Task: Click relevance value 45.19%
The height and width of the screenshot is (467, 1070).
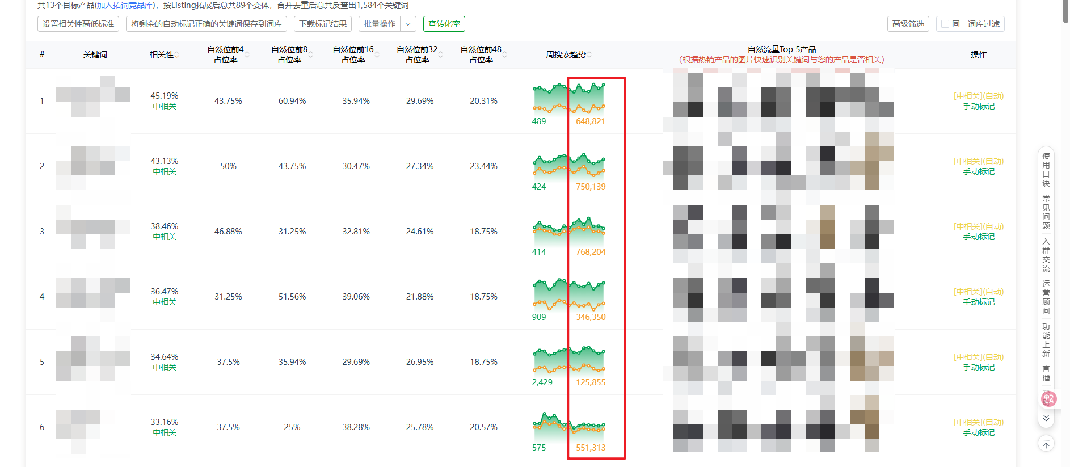Action: point(165,96)
